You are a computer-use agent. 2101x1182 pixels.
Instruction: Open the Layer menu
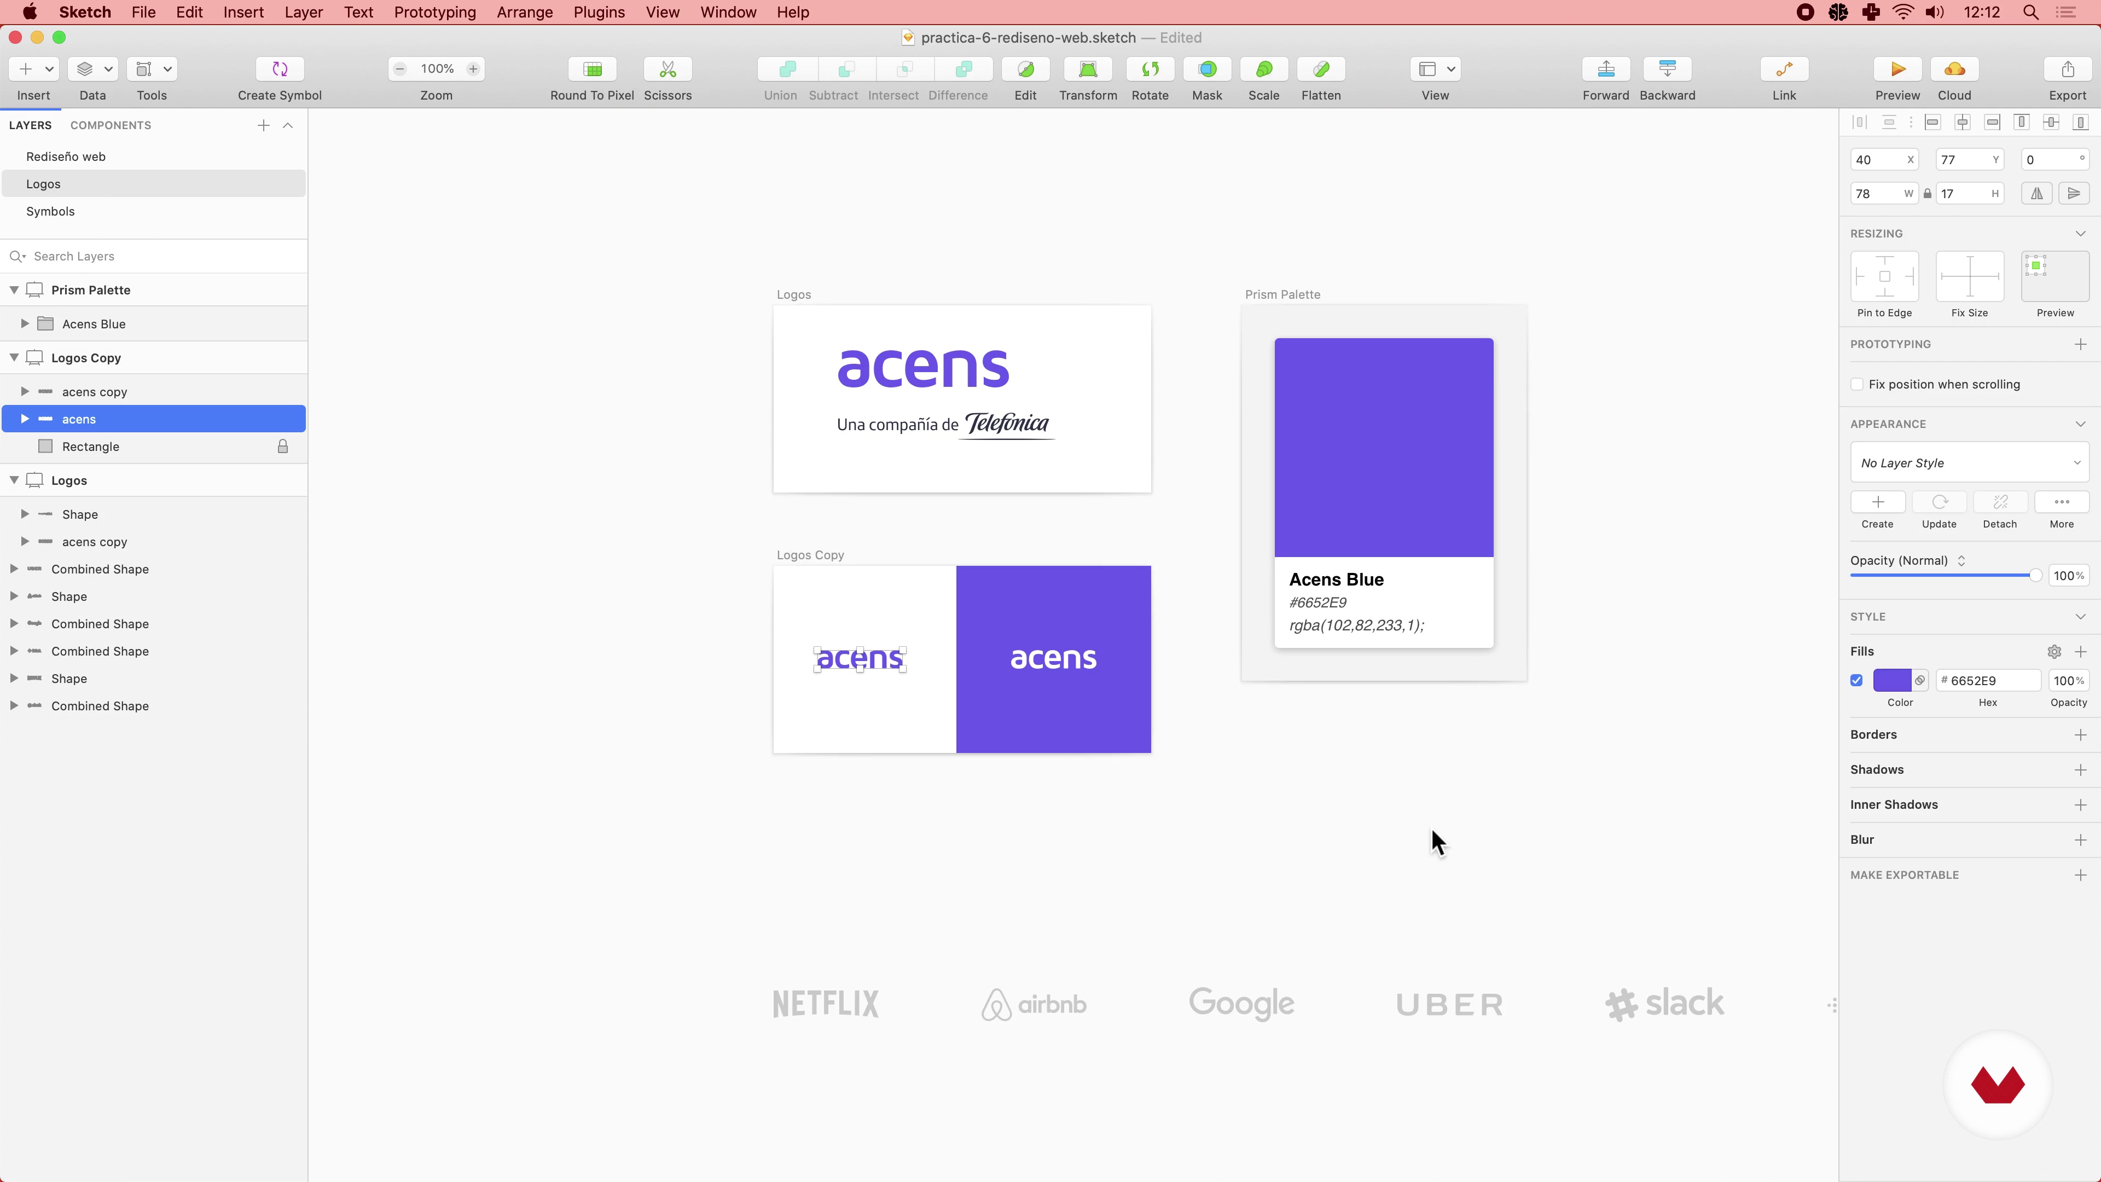click(x=304, y=12)
